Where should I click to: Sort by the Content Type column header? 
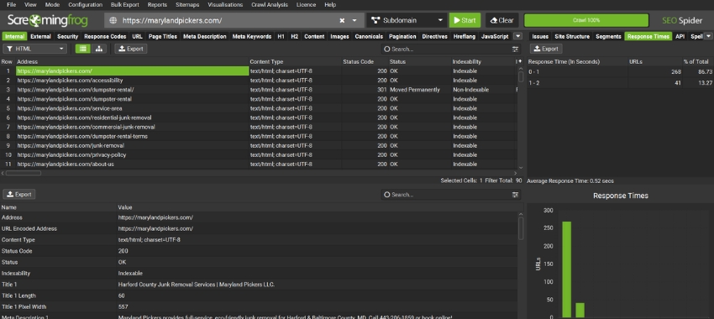tap(266, 61)
